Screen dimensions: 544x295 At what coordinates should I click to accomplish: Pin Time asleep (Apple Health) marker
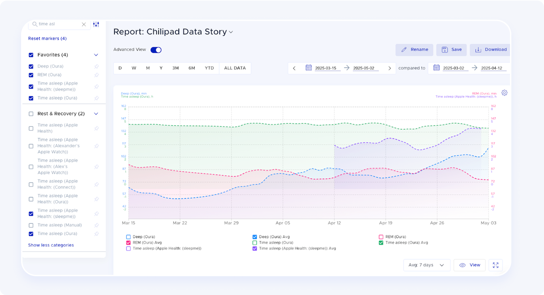[97, 128]
